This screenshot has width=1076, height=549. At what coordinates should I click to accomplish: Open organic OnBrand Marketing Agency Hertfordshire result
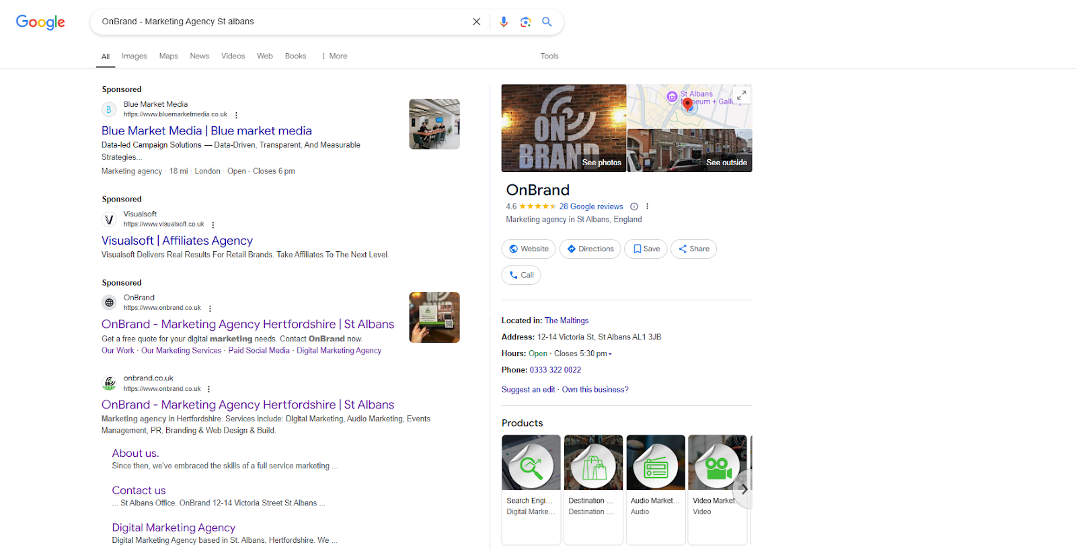coord(247,405)
